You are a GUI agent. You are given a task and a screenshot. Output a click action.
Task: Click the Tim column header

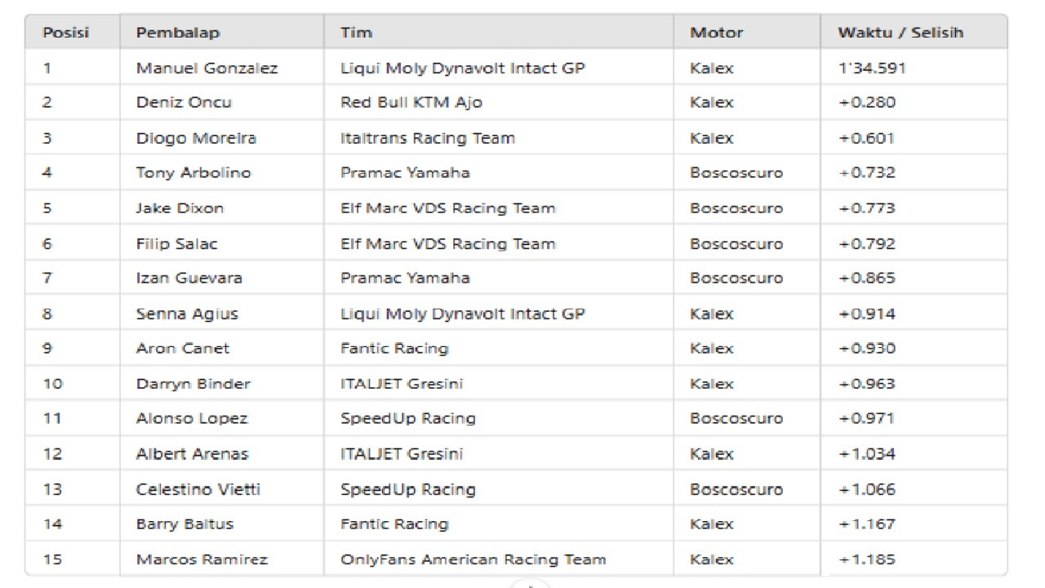pos(356,33)
